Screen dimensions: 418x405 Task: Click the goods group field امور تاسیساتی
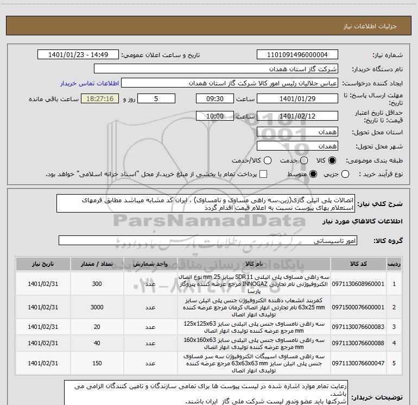click(x=208, y=240)
